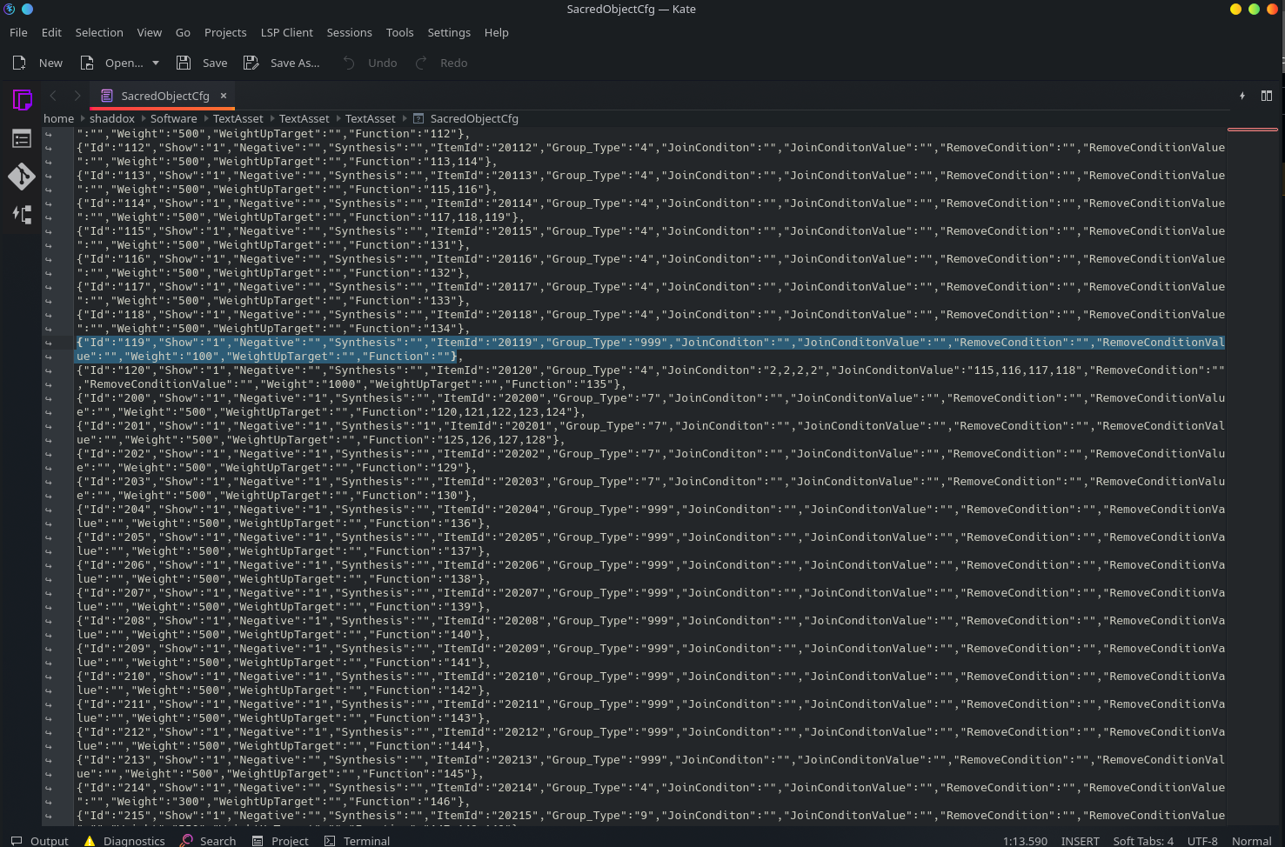This screenshot has height=847, width=1285.
Task: Toggle the Diagnostics panel
Action: click(124, 840)
